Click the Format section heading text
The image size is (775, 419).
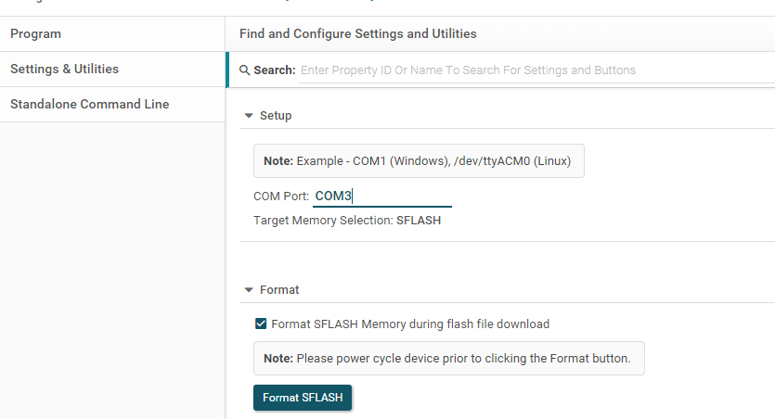[x=279, y=289]
